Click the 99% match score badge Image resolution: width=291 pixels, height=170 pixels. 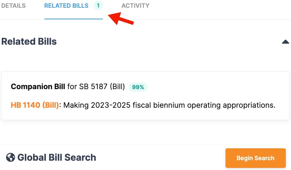pyautogui.click(x=138, y=87)
